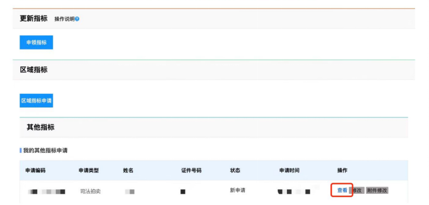Select the 新申请 status cell

237,190
